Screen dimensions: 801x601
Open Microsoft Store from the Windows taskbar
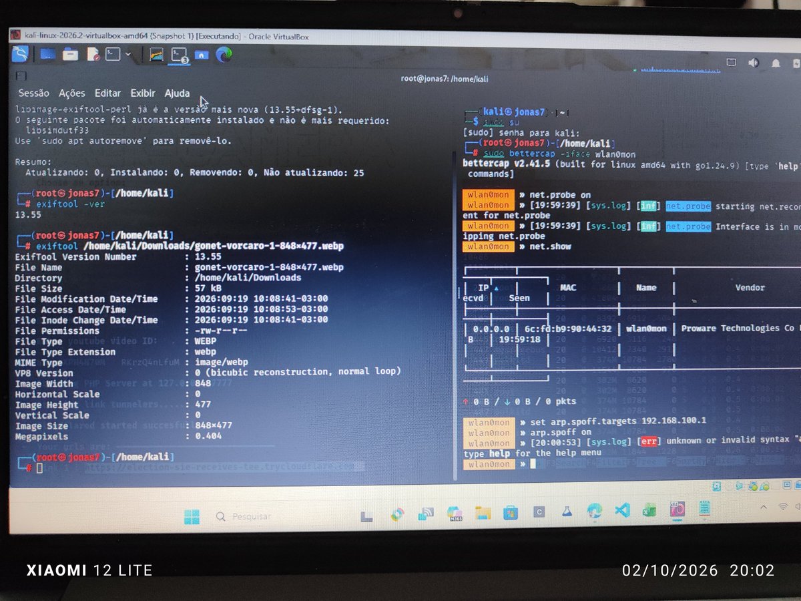509,512
